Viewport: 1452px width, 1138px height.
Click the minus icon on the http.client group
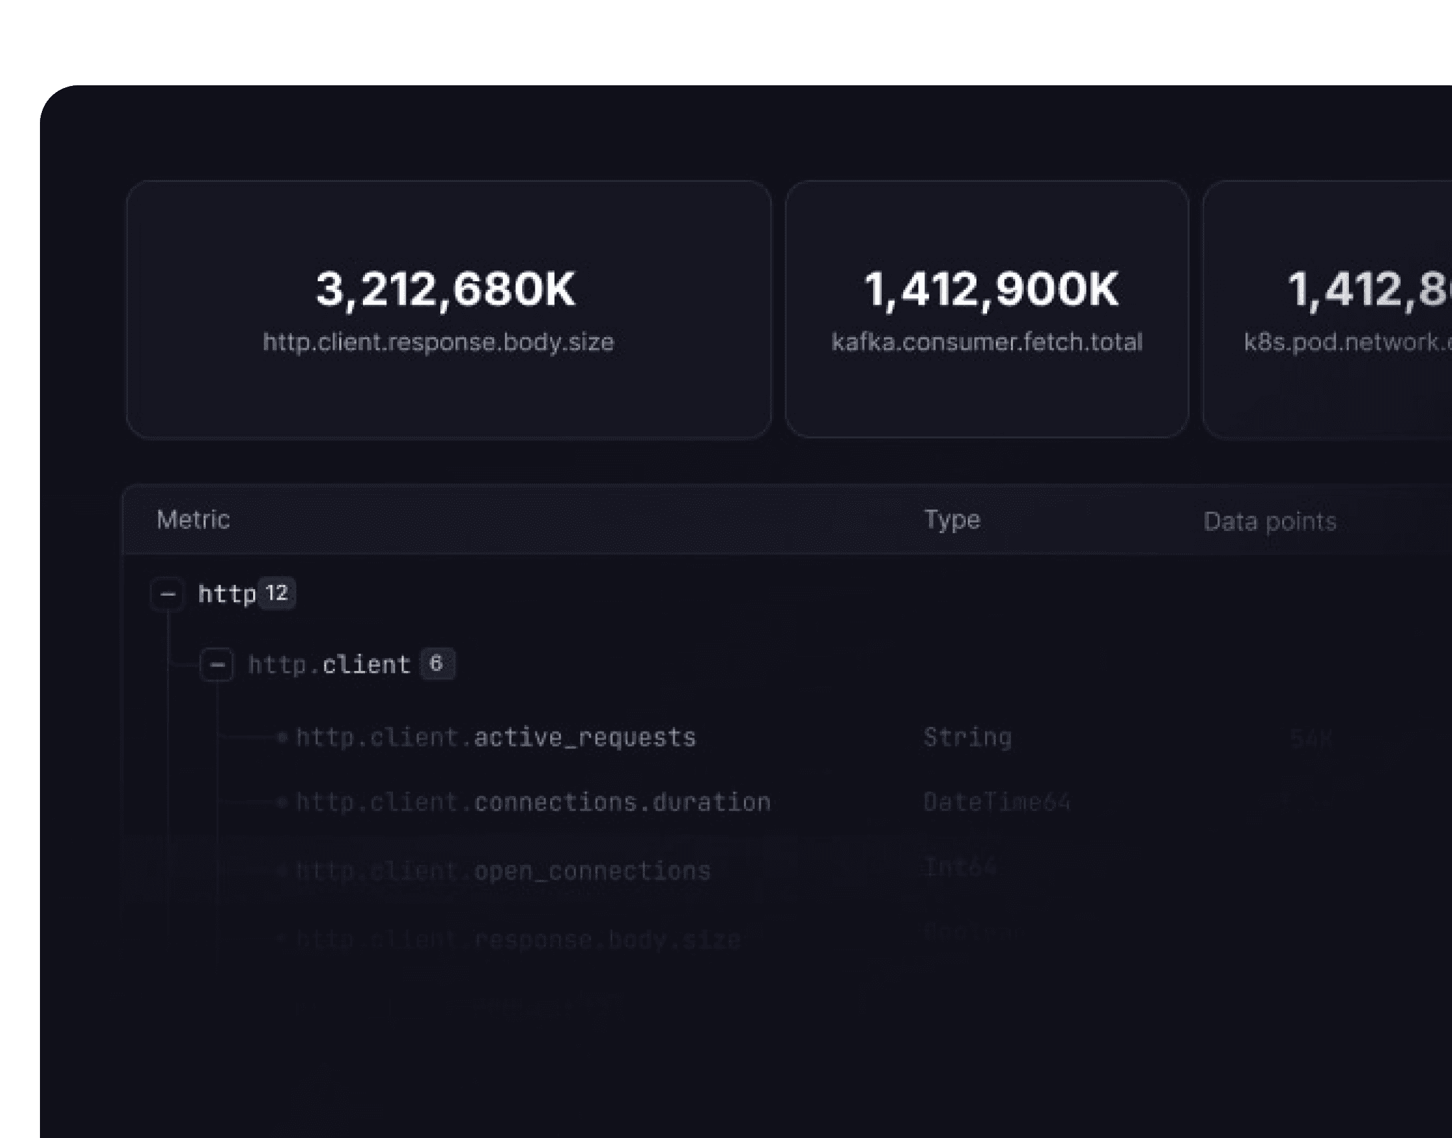pos(218,664)
